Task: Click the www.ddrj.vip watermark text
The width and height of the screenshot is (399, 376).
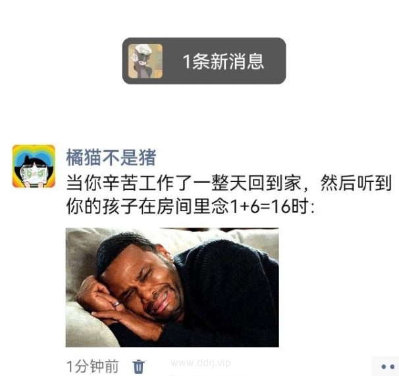Action: (201, 363)
